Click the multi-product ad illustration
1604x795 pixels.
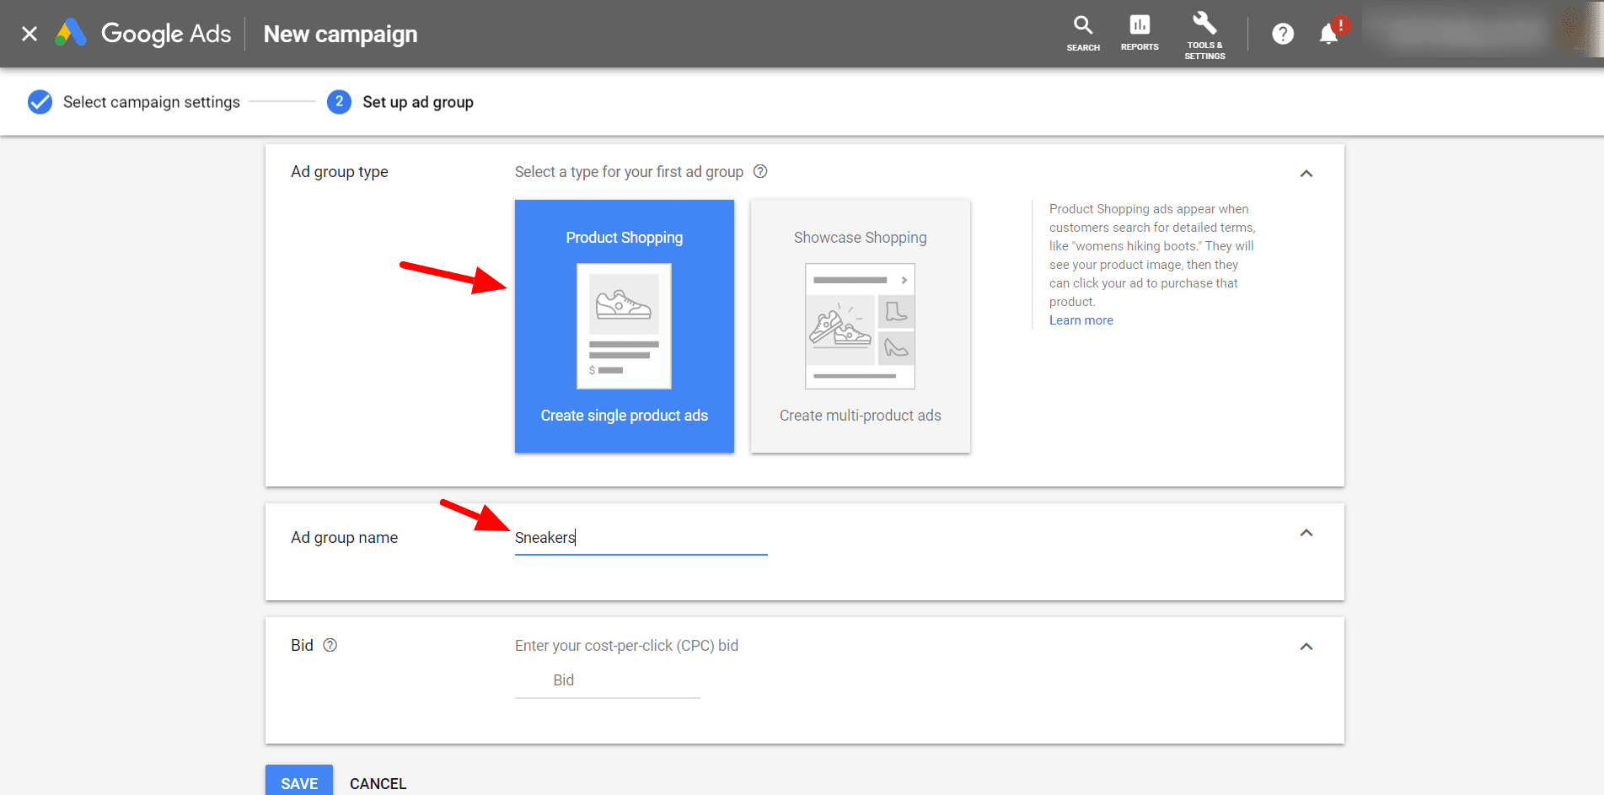click(860, 326)
